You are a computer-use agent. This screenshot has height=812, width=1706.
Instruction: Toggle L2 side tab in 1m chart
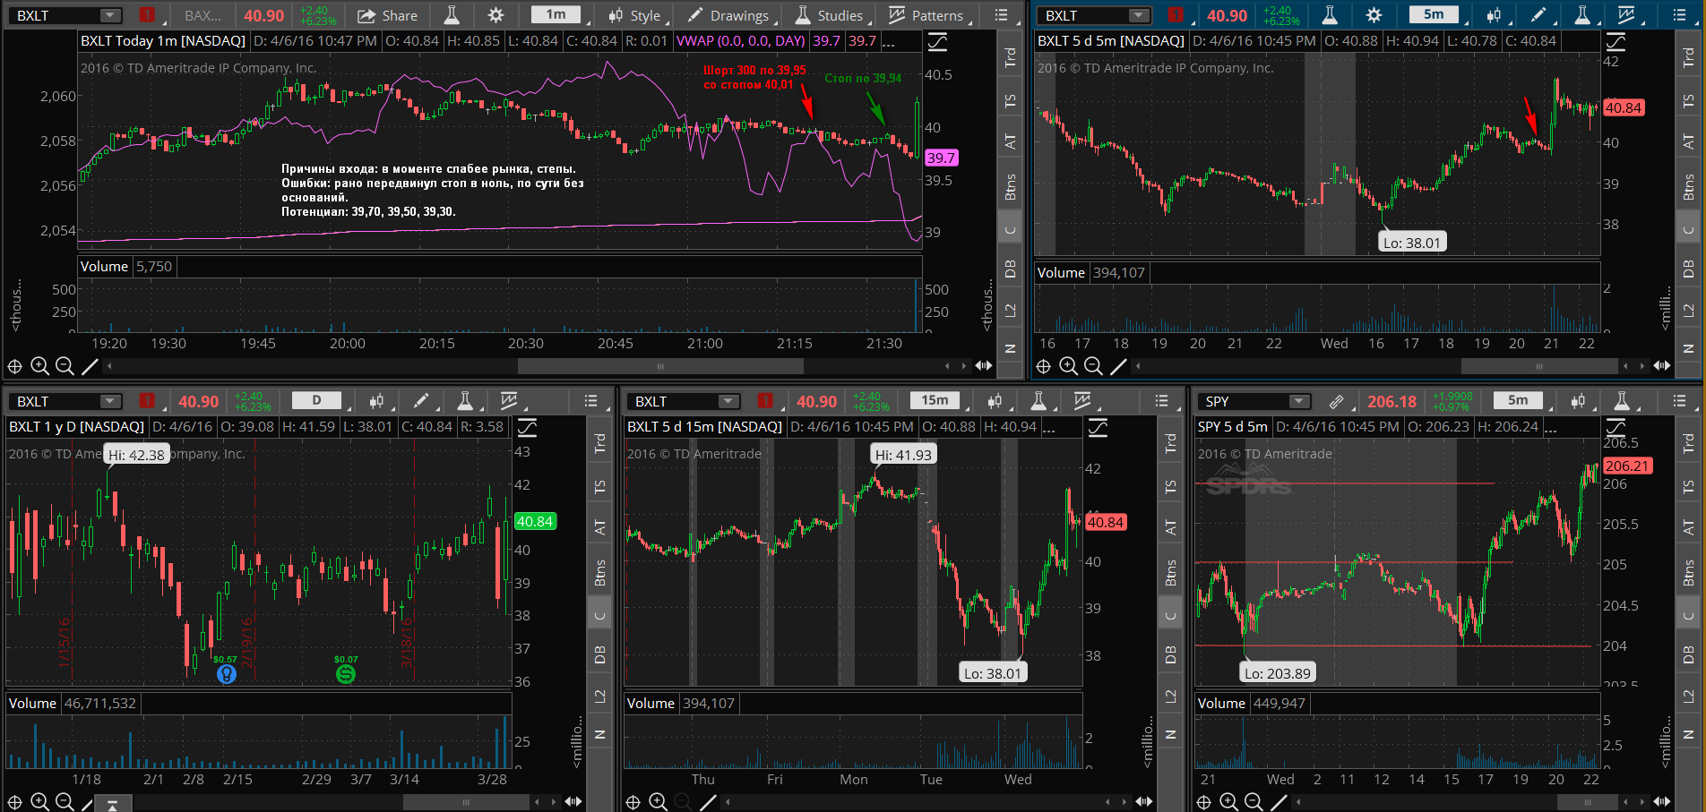tap(1011, 310)
